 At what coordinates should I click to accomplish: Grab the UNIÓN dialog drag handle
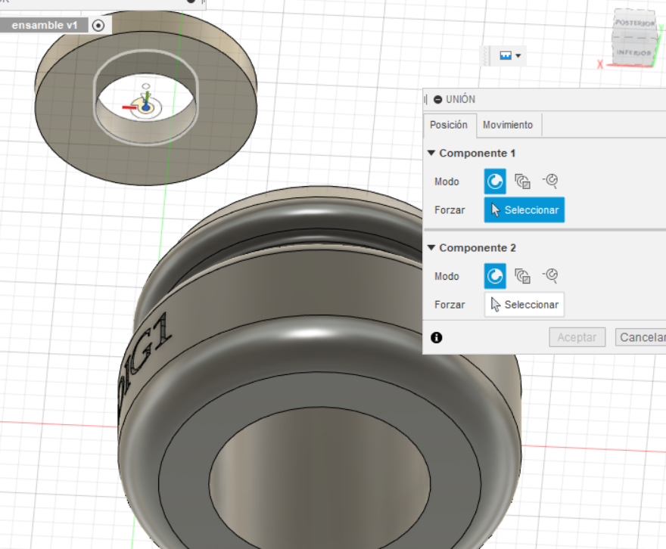pyautogui.click(x=426, y=99)
